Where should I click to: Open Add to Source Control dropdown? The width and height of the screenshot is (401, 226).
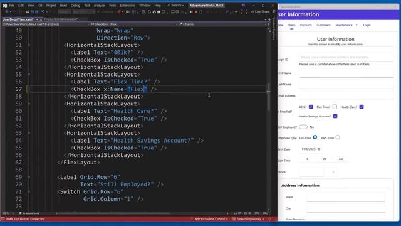(209, 219)
